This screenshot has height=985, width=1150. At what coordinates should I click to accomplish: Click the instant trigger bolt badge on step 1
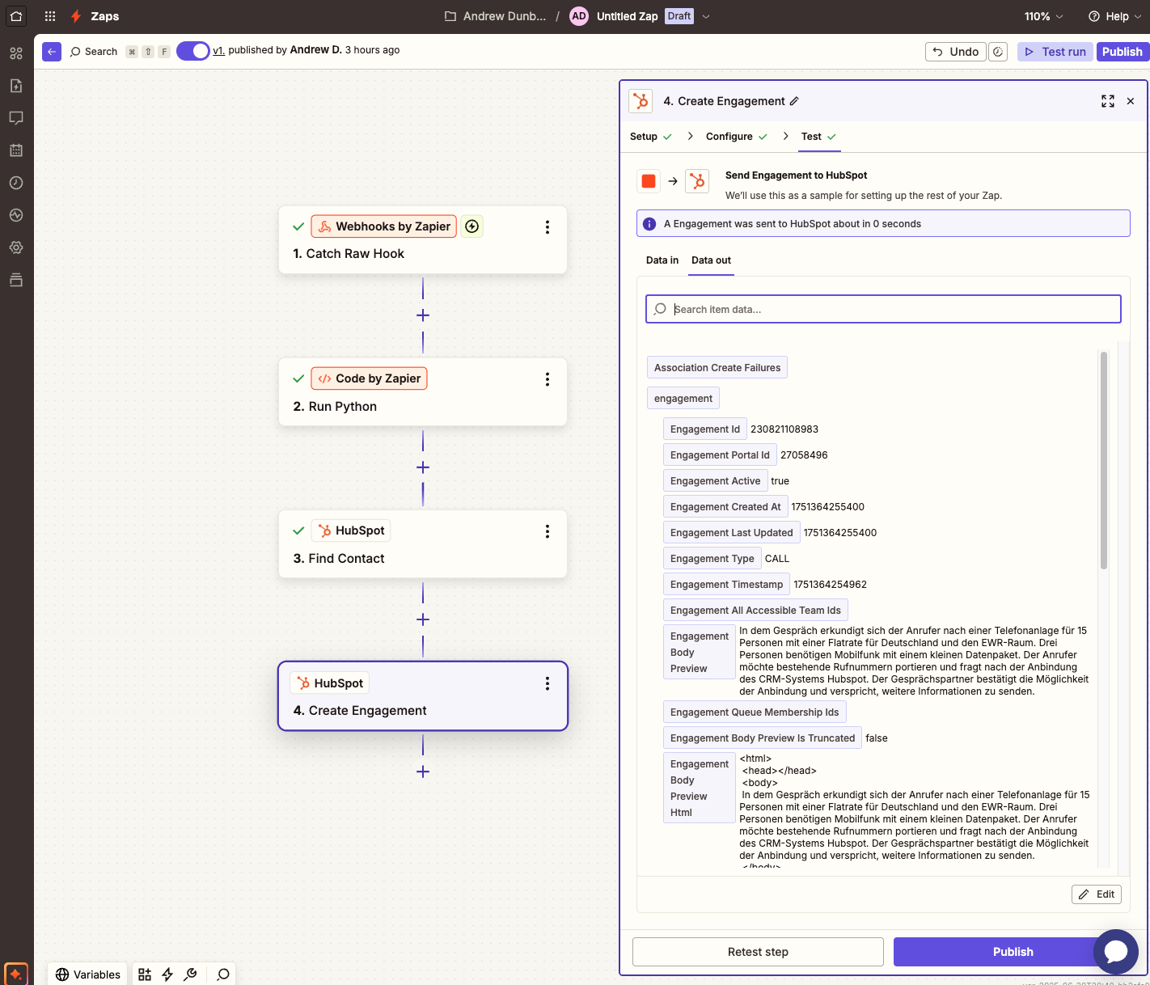pos(472,226)
